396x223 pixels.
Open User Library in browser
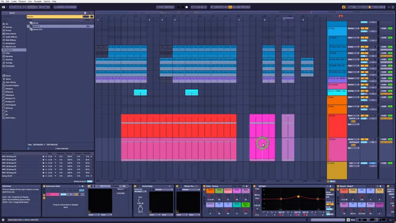[x=11, y=82]
